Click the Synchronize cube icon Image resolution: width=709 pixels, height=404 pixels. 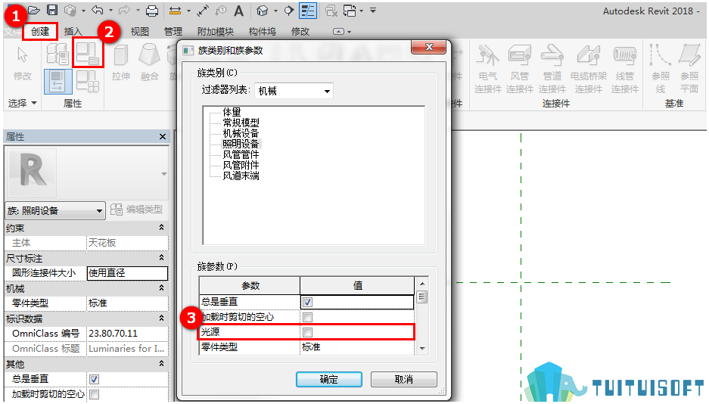pos(70,10)
